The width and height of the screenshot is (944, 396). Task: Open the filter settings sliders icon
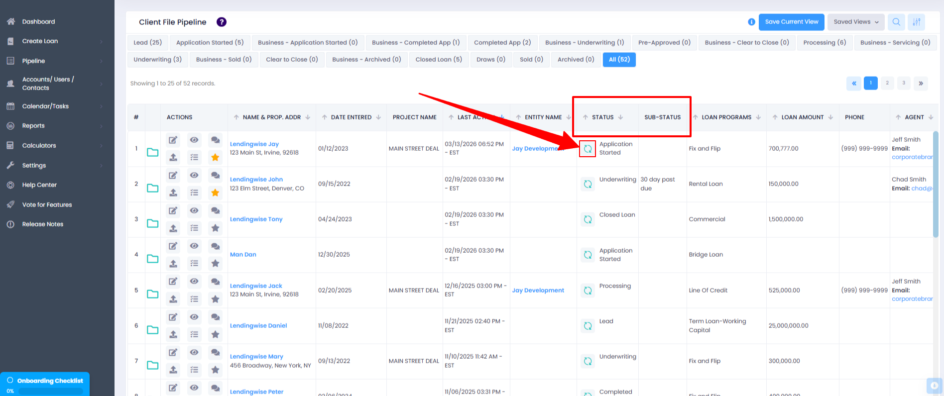[x=916, y=22]
